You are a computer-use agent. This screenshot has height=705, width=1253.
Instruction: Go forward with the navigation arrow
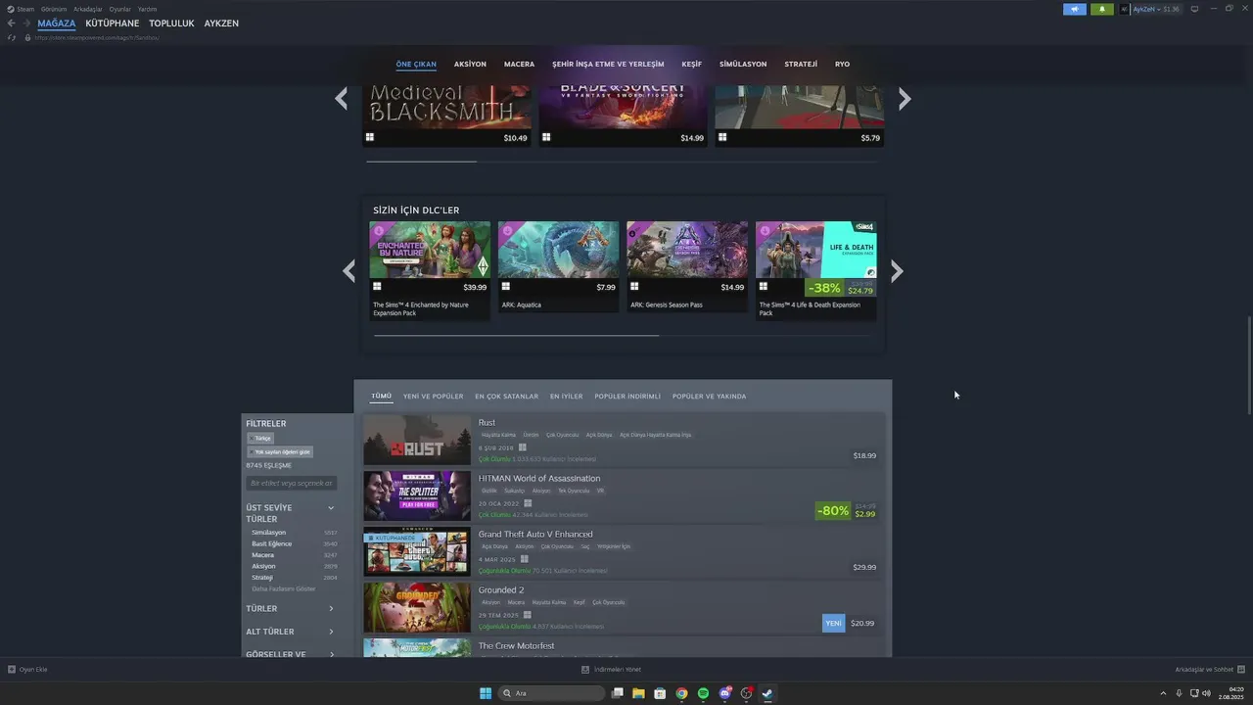(25, 23)
